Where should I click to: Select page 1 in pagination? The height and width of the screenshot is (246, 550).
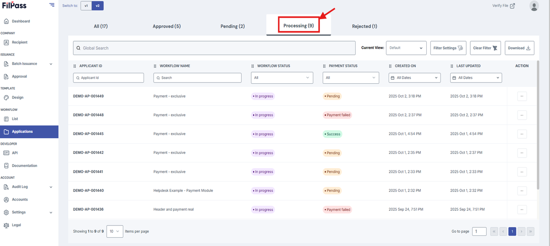pyautogui.click(x=512, y=231)
